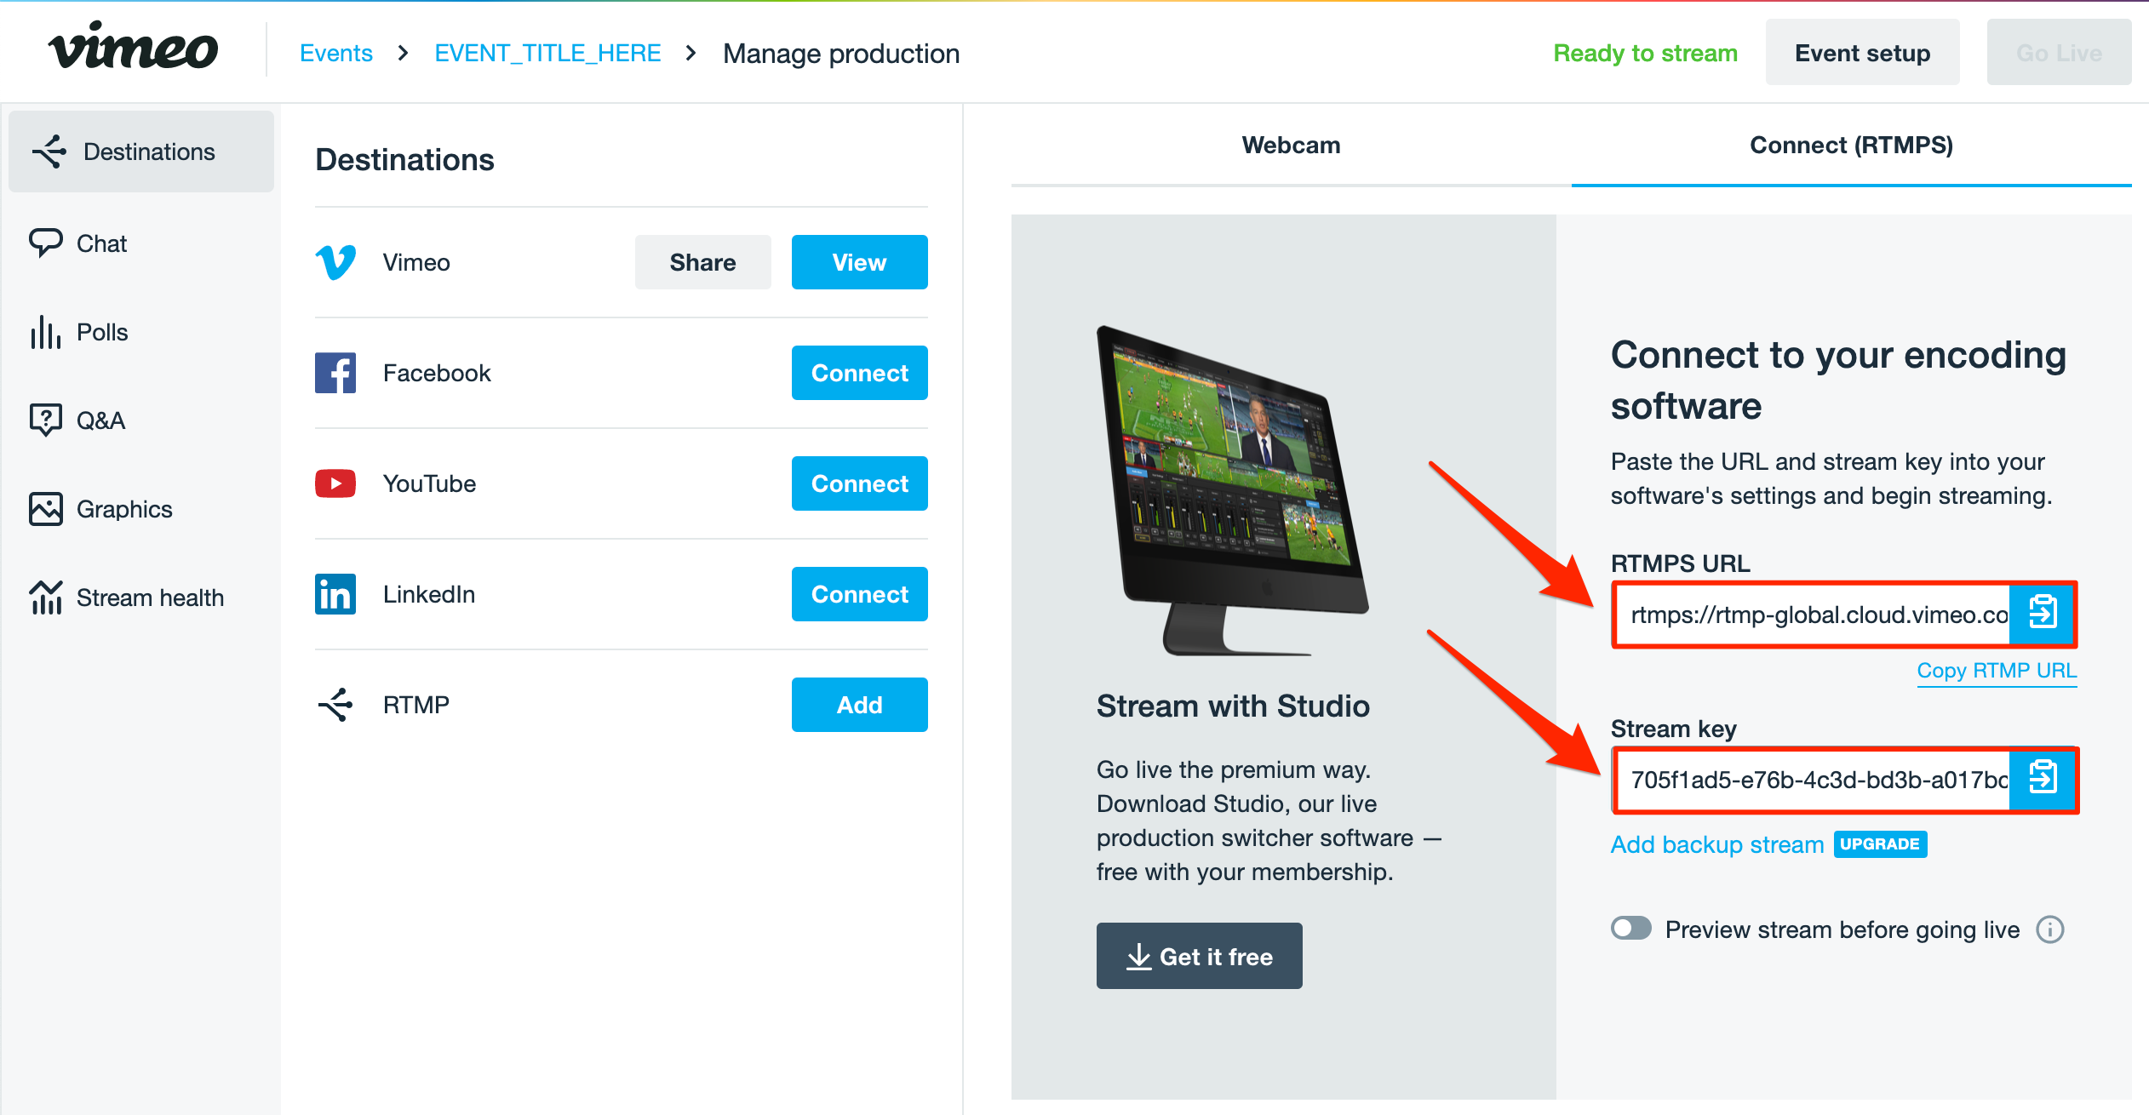Select the Connect (RTMPS) tab
Screen dimensions: 2149x1115
click(1851, 146)
